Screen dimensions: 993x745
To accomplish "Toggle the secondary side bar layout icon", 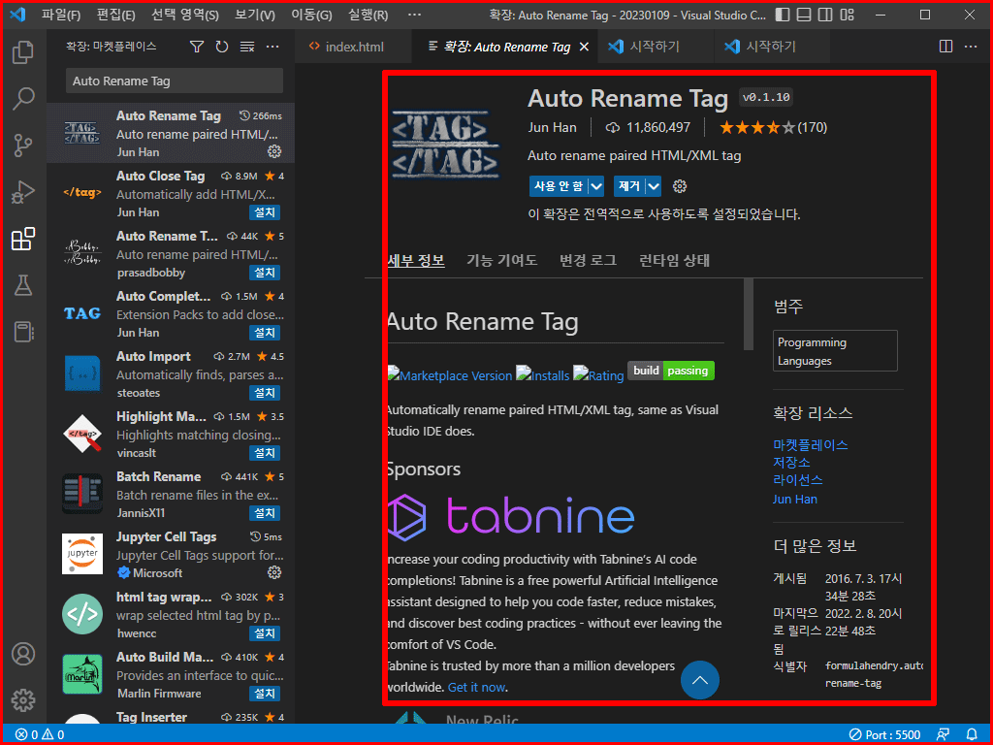I will pos(824,15).
